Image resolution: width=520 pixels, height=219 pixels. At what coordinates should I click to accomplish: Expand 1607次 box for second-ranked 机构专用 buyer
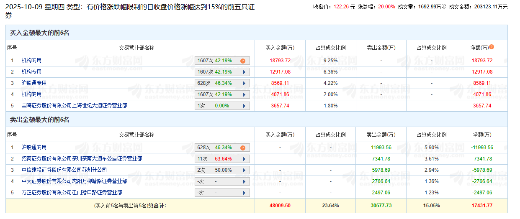coord(244,72)
